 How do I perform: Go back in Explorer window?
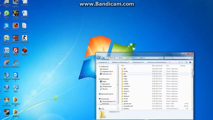pyautogui.click(x=98, y=58)
